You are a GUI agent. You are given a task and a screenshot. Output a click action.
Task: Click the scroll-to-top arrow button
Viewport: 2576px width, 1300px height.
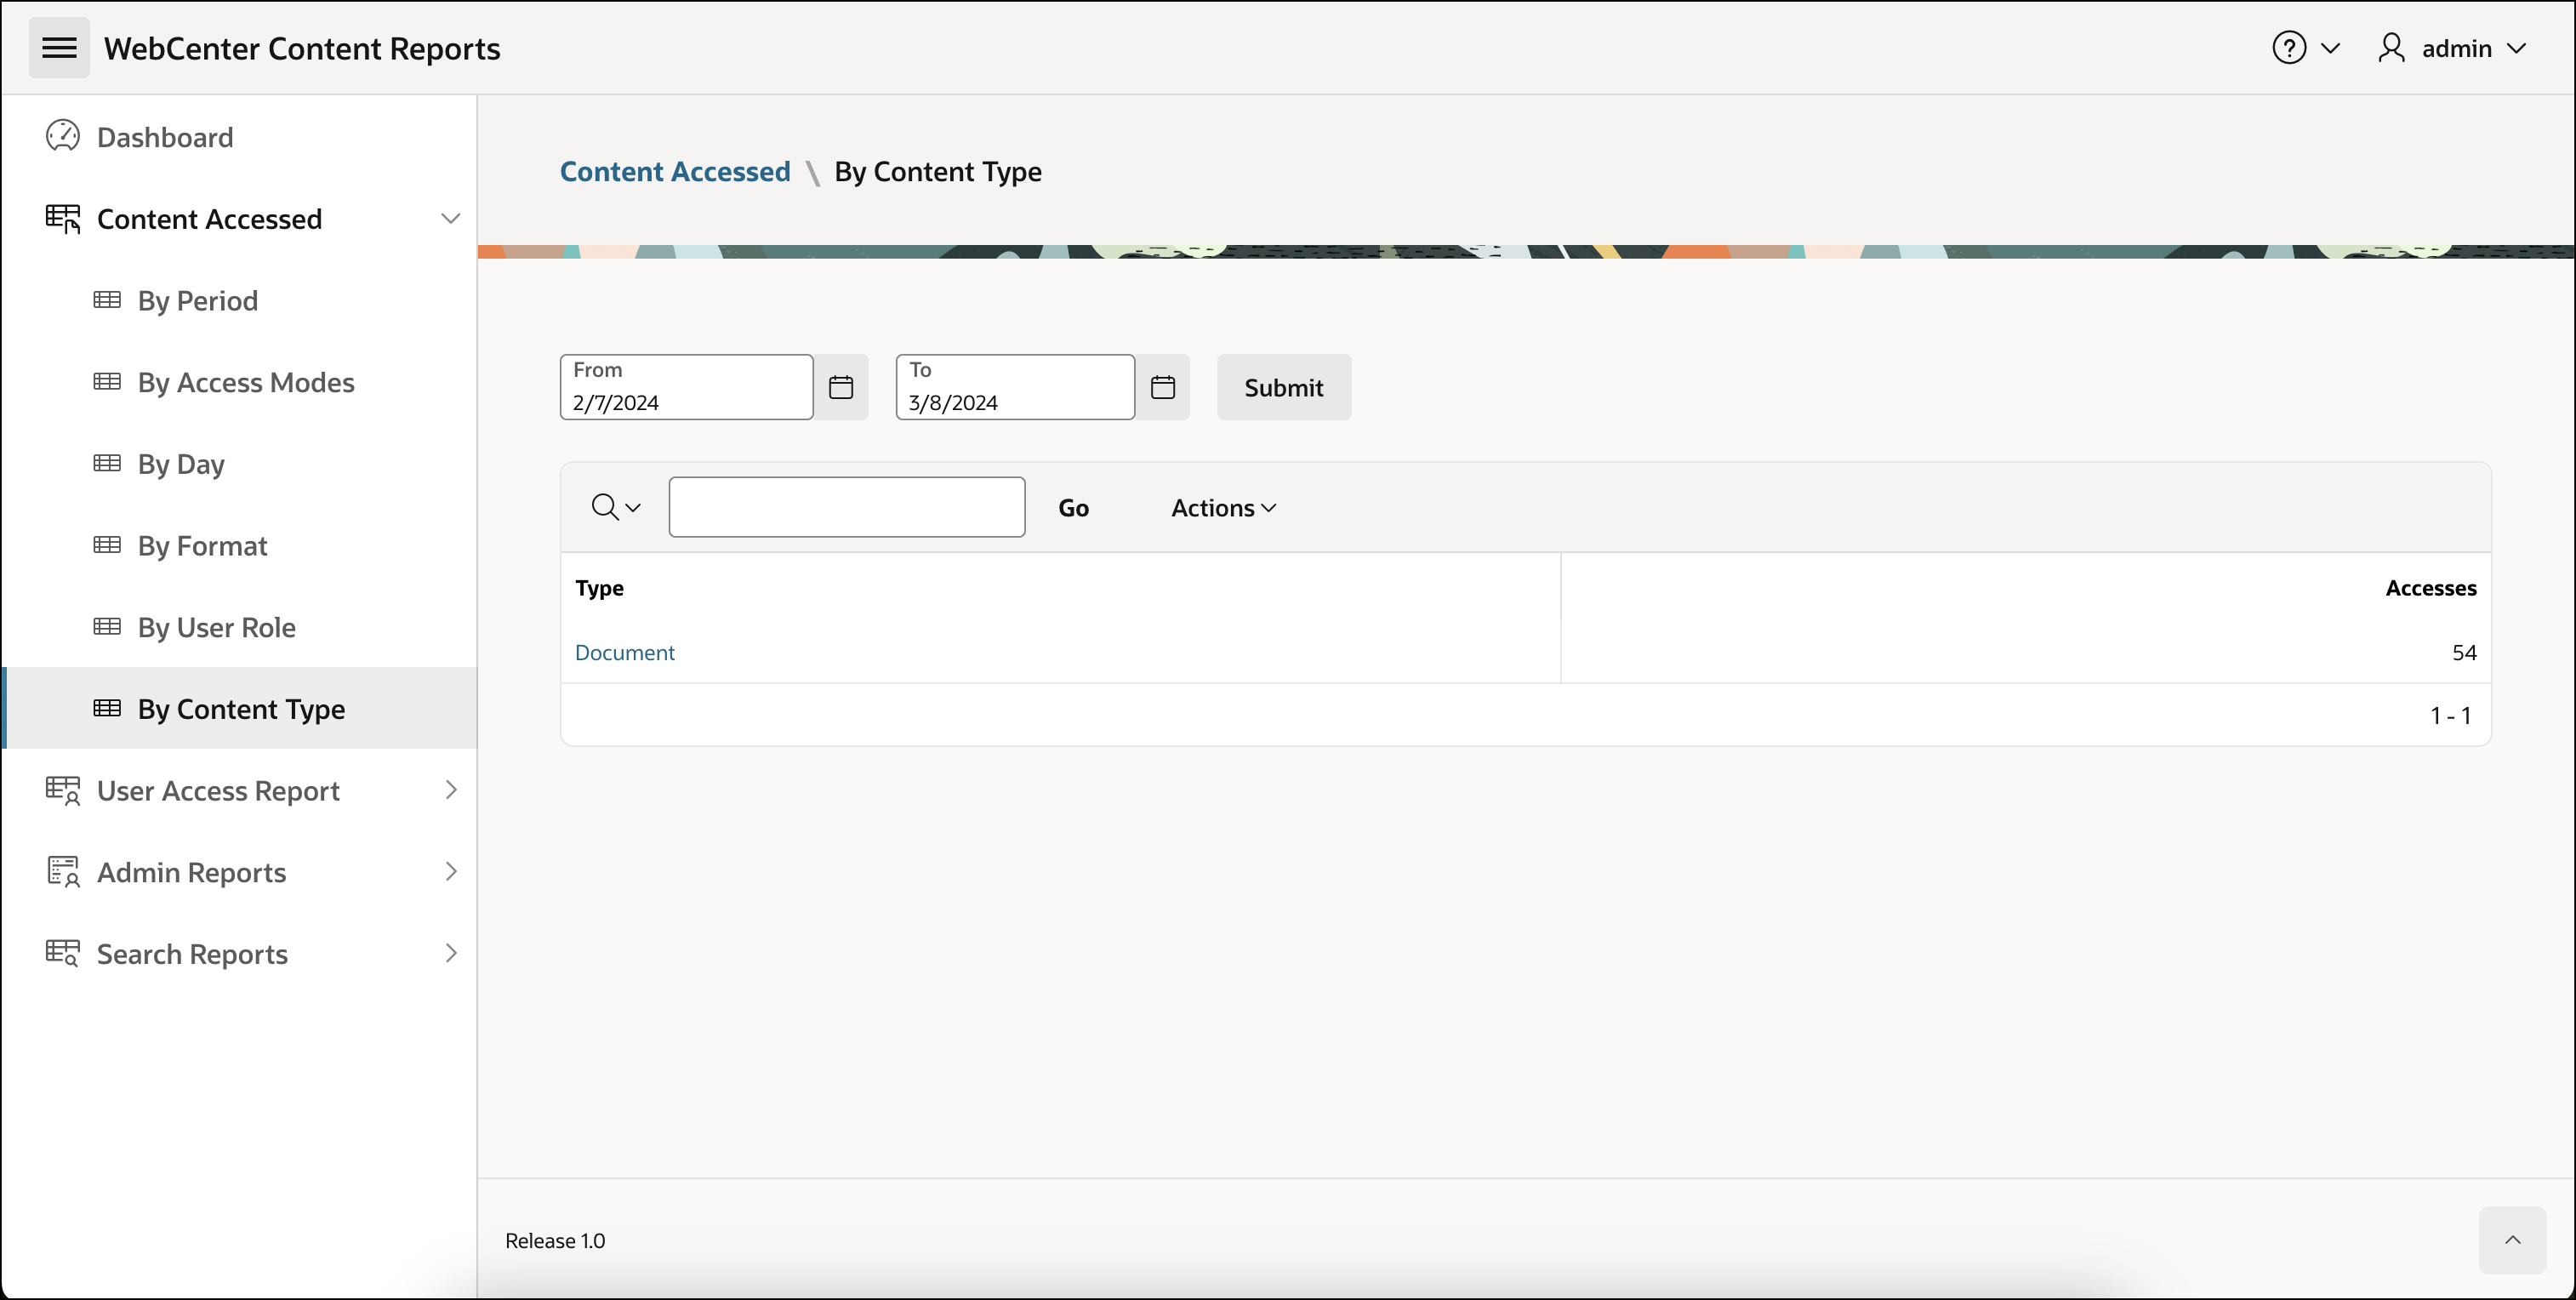point(2512,1240)
